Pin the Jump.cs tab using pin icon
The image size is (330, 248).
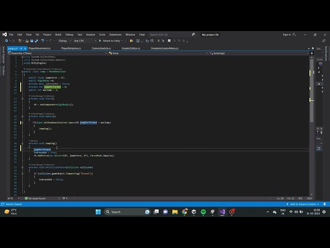pyautogui.click(x=21, y=48)
